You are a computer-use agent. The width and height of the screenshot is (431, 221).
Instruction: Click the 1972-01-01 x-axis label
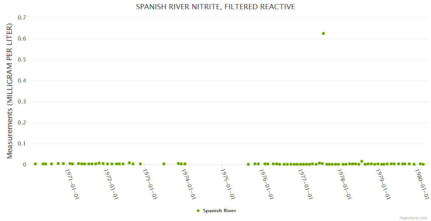pyautogui.click(x=112, y=184)
